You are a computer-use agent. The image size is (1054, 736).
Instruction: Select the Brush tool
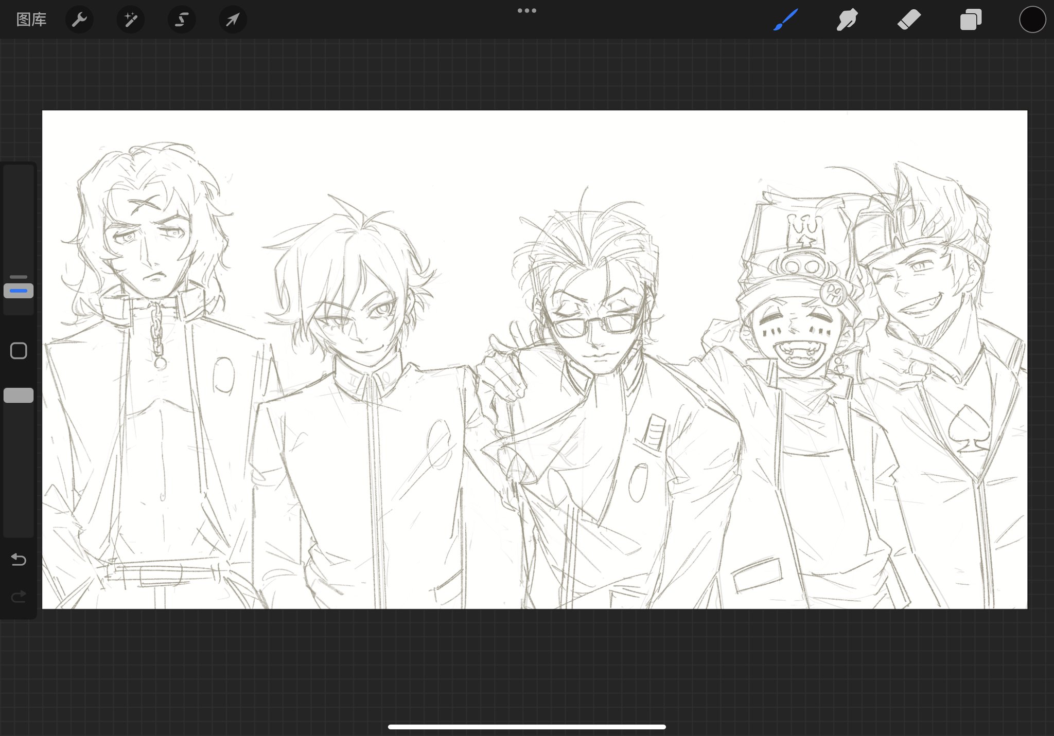(785, 20)
